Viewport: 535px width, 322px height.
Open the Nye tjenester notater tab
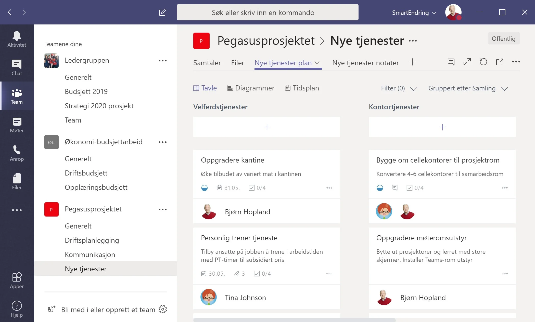point(365,63)
